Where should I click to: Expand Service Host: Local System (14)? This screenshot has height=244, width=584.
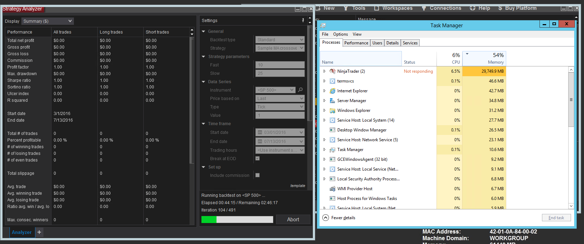pyautogui.click(x=324, y=120)
